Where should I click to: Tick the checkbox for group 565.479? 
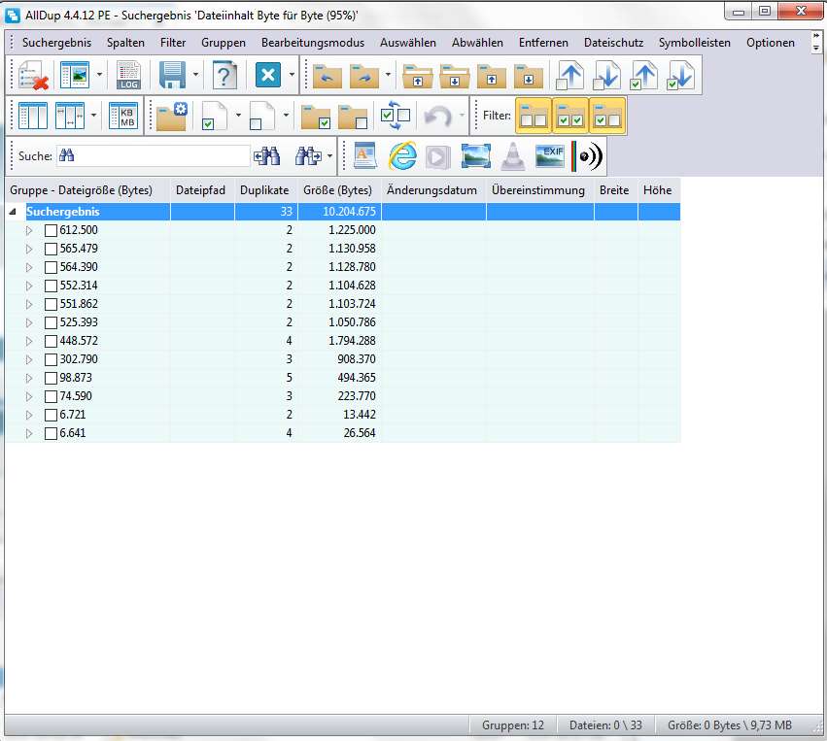pos(51,250)
